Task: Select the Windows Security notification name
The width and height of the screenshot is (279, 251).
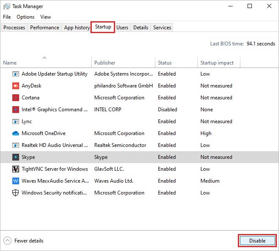Action: pos(54,193)
